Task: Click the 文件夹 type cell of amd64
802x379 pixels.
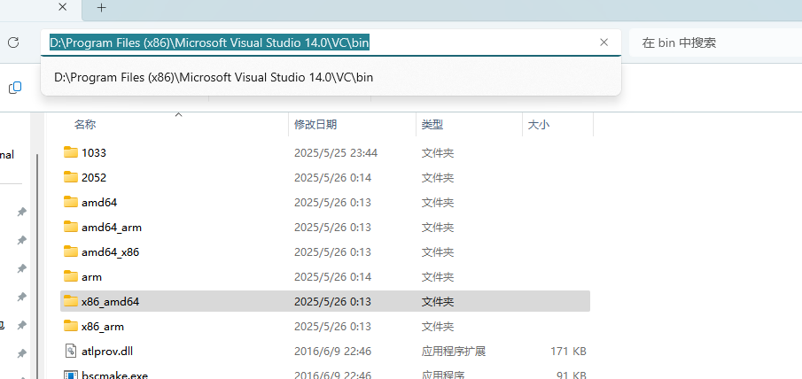Action: [x=437, y=202]
